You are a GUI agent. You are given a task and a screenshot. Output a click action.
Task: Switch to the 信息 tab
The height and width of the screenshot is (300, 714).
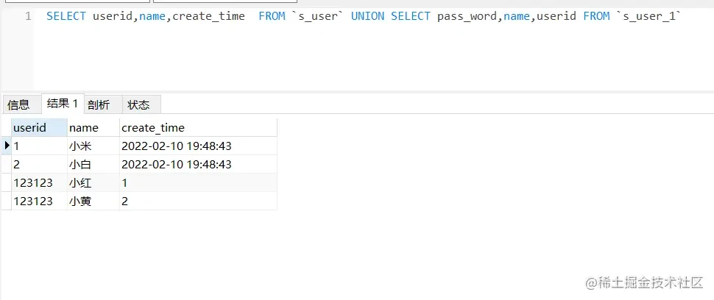19,105
